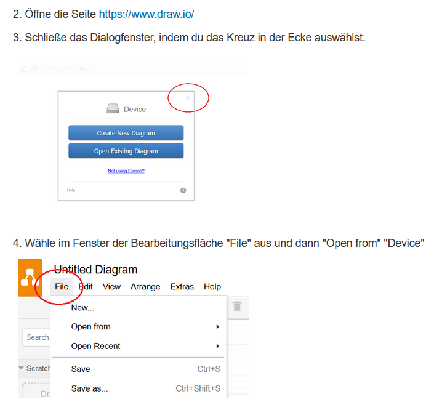The width and height of the screenshot is (434, 402).
Task: Open the https://www.draw.io/ link
Action: [x=147, y=14]
